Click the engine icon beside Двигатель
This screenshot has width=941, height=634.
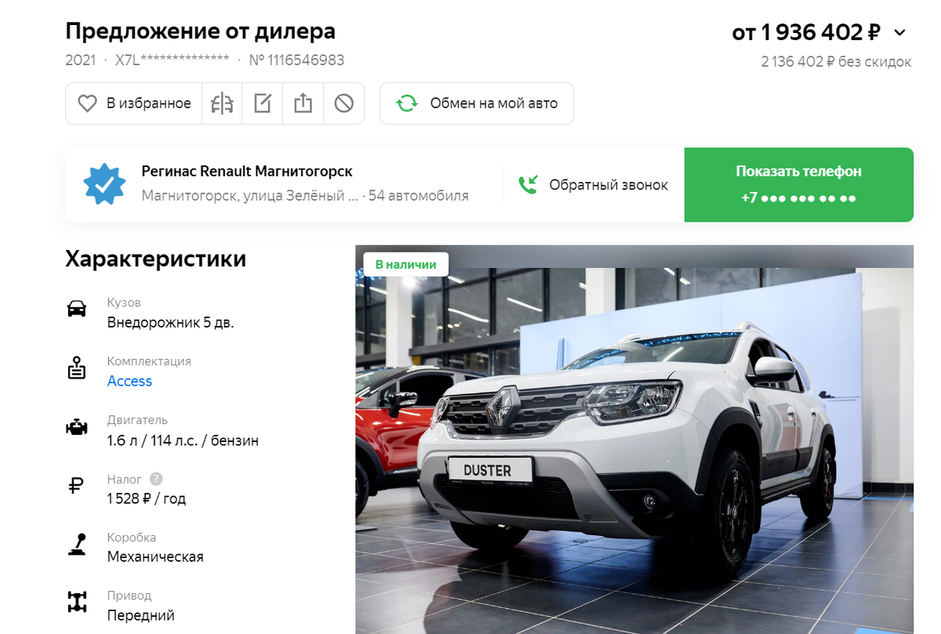click(x=77, y=428)
